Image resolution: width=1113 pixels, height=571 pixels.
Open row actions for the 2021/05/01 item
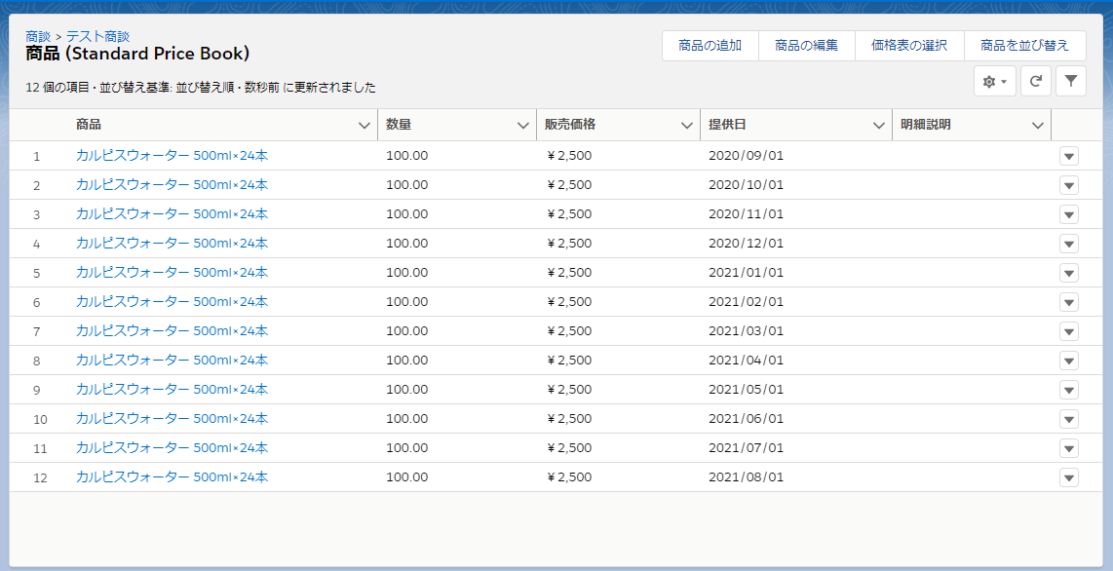pyautogui.click(x=1068, y=390)
